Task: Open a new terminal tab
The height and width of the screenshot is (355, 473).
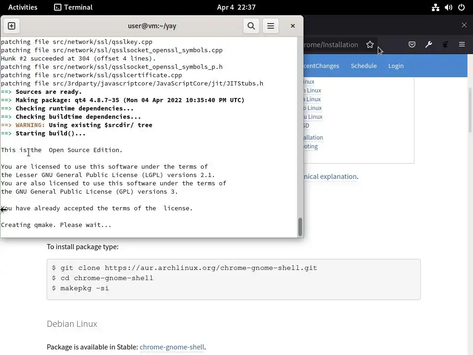Action: [x=12, y=26]
